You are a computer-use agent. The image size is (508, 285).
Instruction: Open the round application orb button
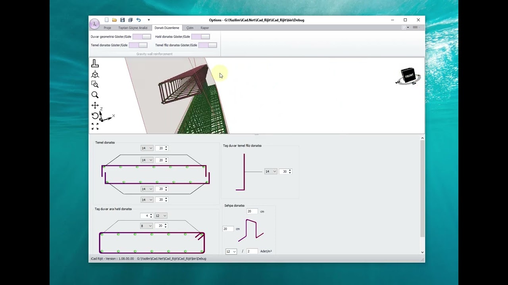pyautogui.click(x=94, y=24)
